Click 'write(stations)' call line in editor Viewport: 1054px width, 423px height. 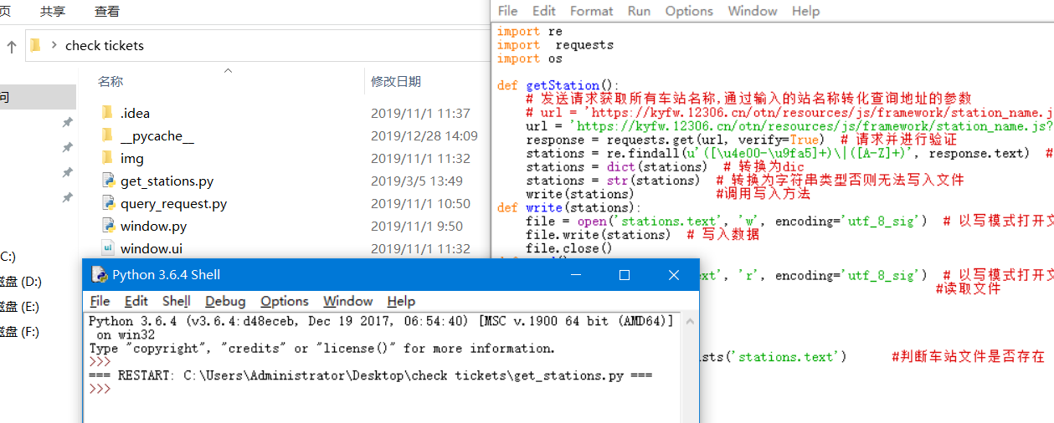579,194
